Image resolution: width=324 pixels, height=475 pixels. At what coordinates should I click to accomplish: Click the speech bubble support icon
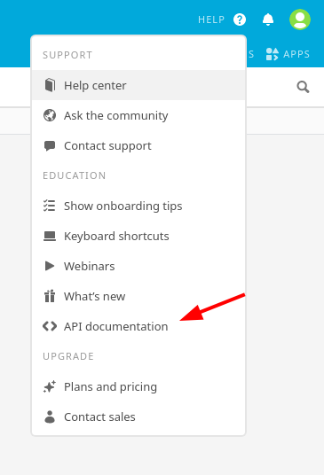(50, 145)
